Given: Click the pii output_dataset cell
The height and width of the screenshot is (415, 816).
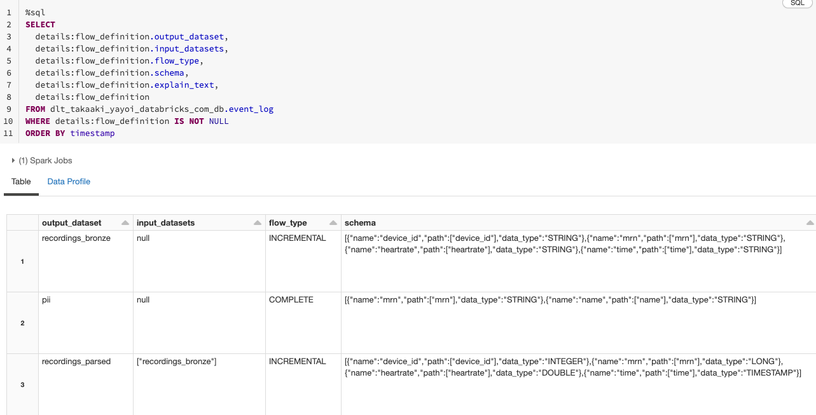Looking at the screenshot, I should (46, 300).
